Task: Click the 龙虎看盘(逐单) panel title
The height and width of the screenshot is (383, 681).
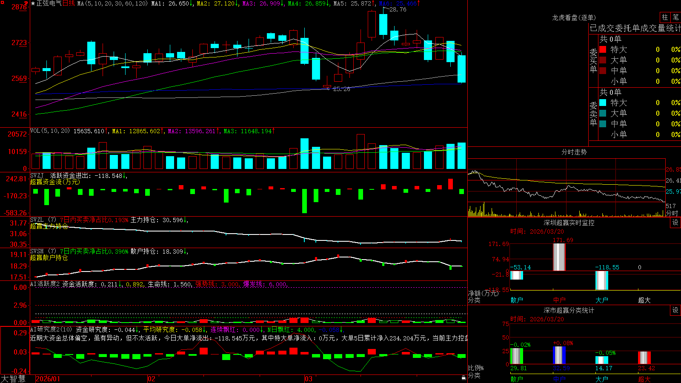Action: click(574, 17)
